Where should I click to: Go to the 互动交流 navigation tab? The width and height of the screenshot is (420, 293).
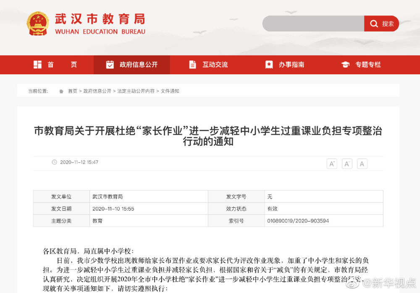215,65
